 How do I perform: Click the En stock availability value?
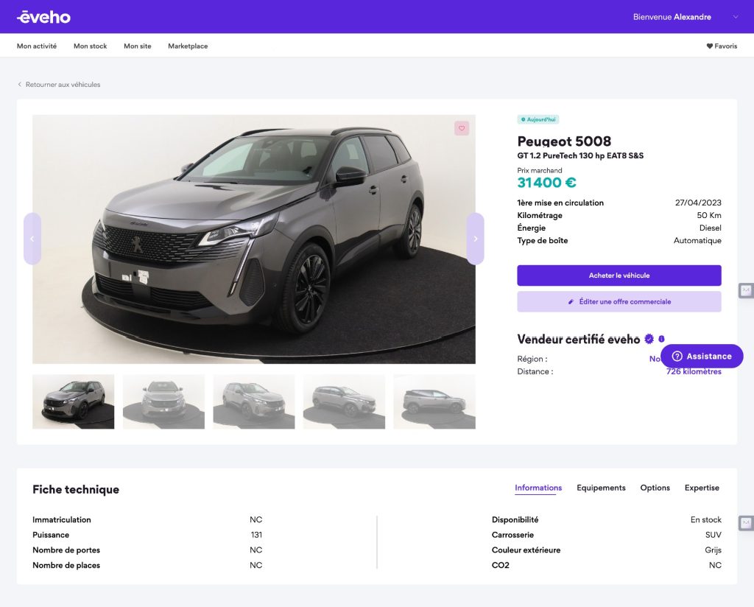click(706, 519)
